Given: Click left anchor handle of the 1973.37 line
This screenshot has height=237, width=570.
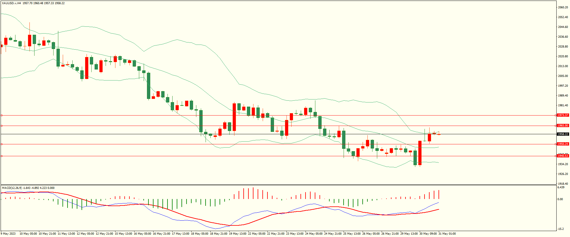Looking at the screenshot, I should (x=1, y=115).
